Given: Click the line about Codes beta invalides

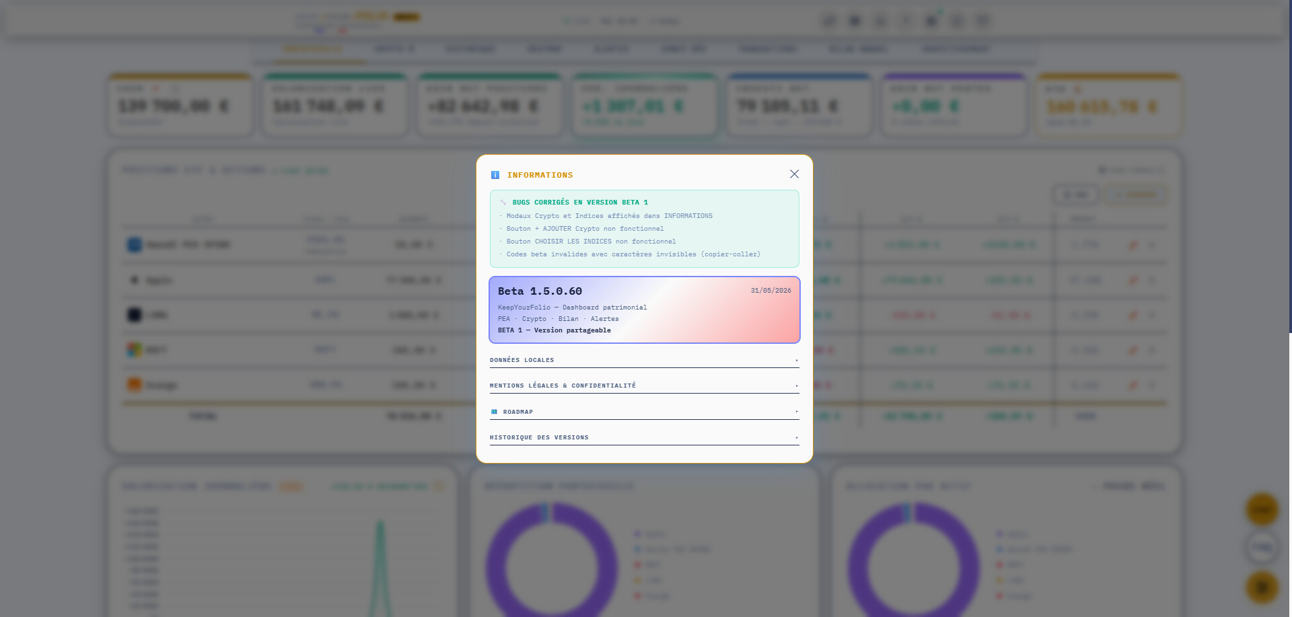Looking at the screenshot, I should pos(633,254).
